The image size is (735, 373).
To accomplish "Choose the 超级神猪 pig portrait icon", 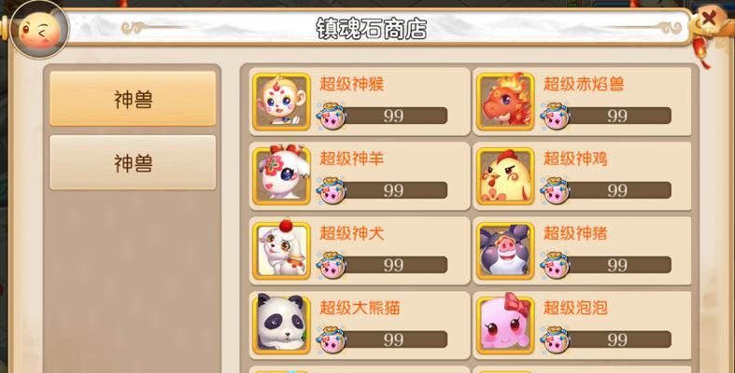I will click(505, 251).
